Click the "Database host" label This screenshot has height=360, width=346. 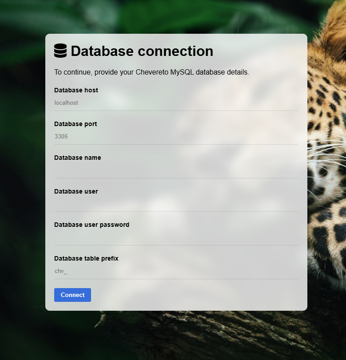click(76, 90)
